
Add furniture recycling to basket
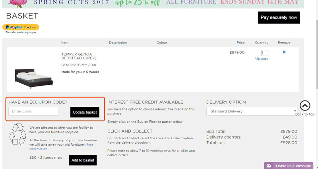click(83, 160)
